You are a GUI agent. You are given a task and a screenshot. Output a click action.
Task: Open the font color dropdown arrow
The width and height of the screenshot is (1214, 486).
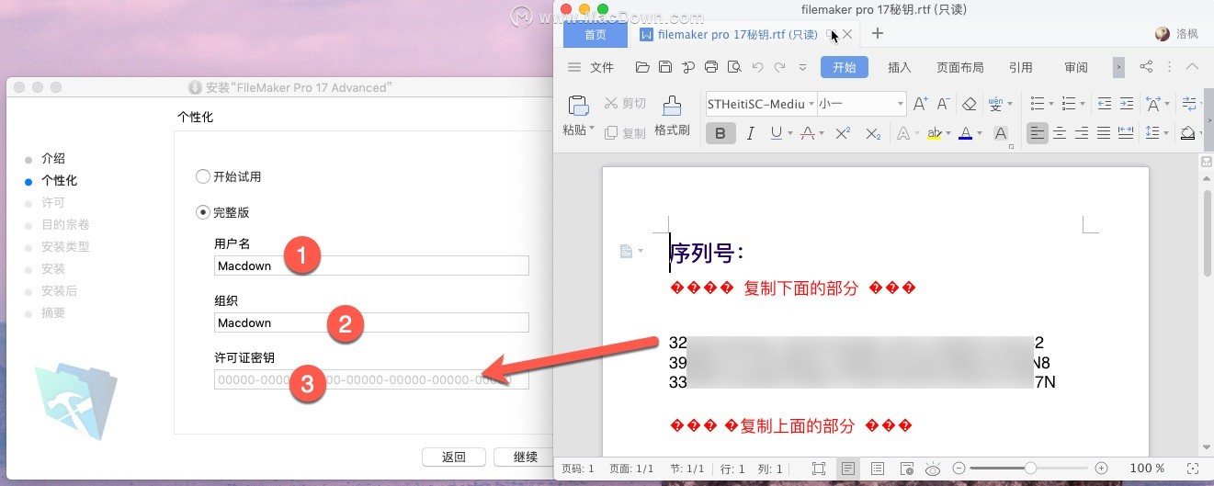click(x=980, y=134)
